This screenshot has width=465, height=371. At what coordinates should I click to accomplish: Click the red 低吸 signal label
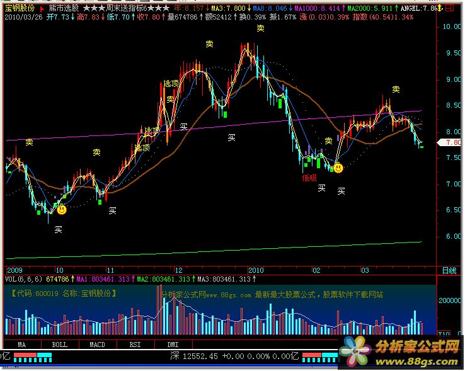309,178
